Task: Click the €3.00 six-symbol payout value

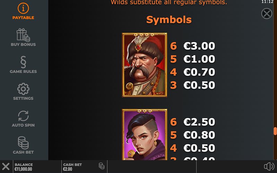Action: 199,46
